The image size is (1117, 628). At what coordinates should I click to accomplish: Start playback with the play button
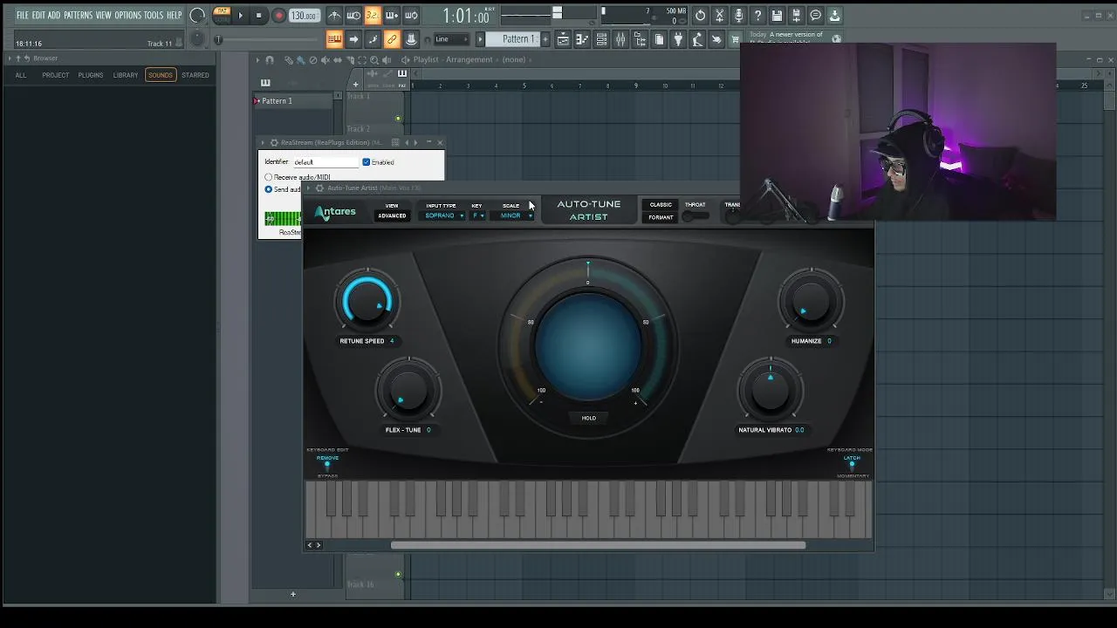click(x=241, y=15)
